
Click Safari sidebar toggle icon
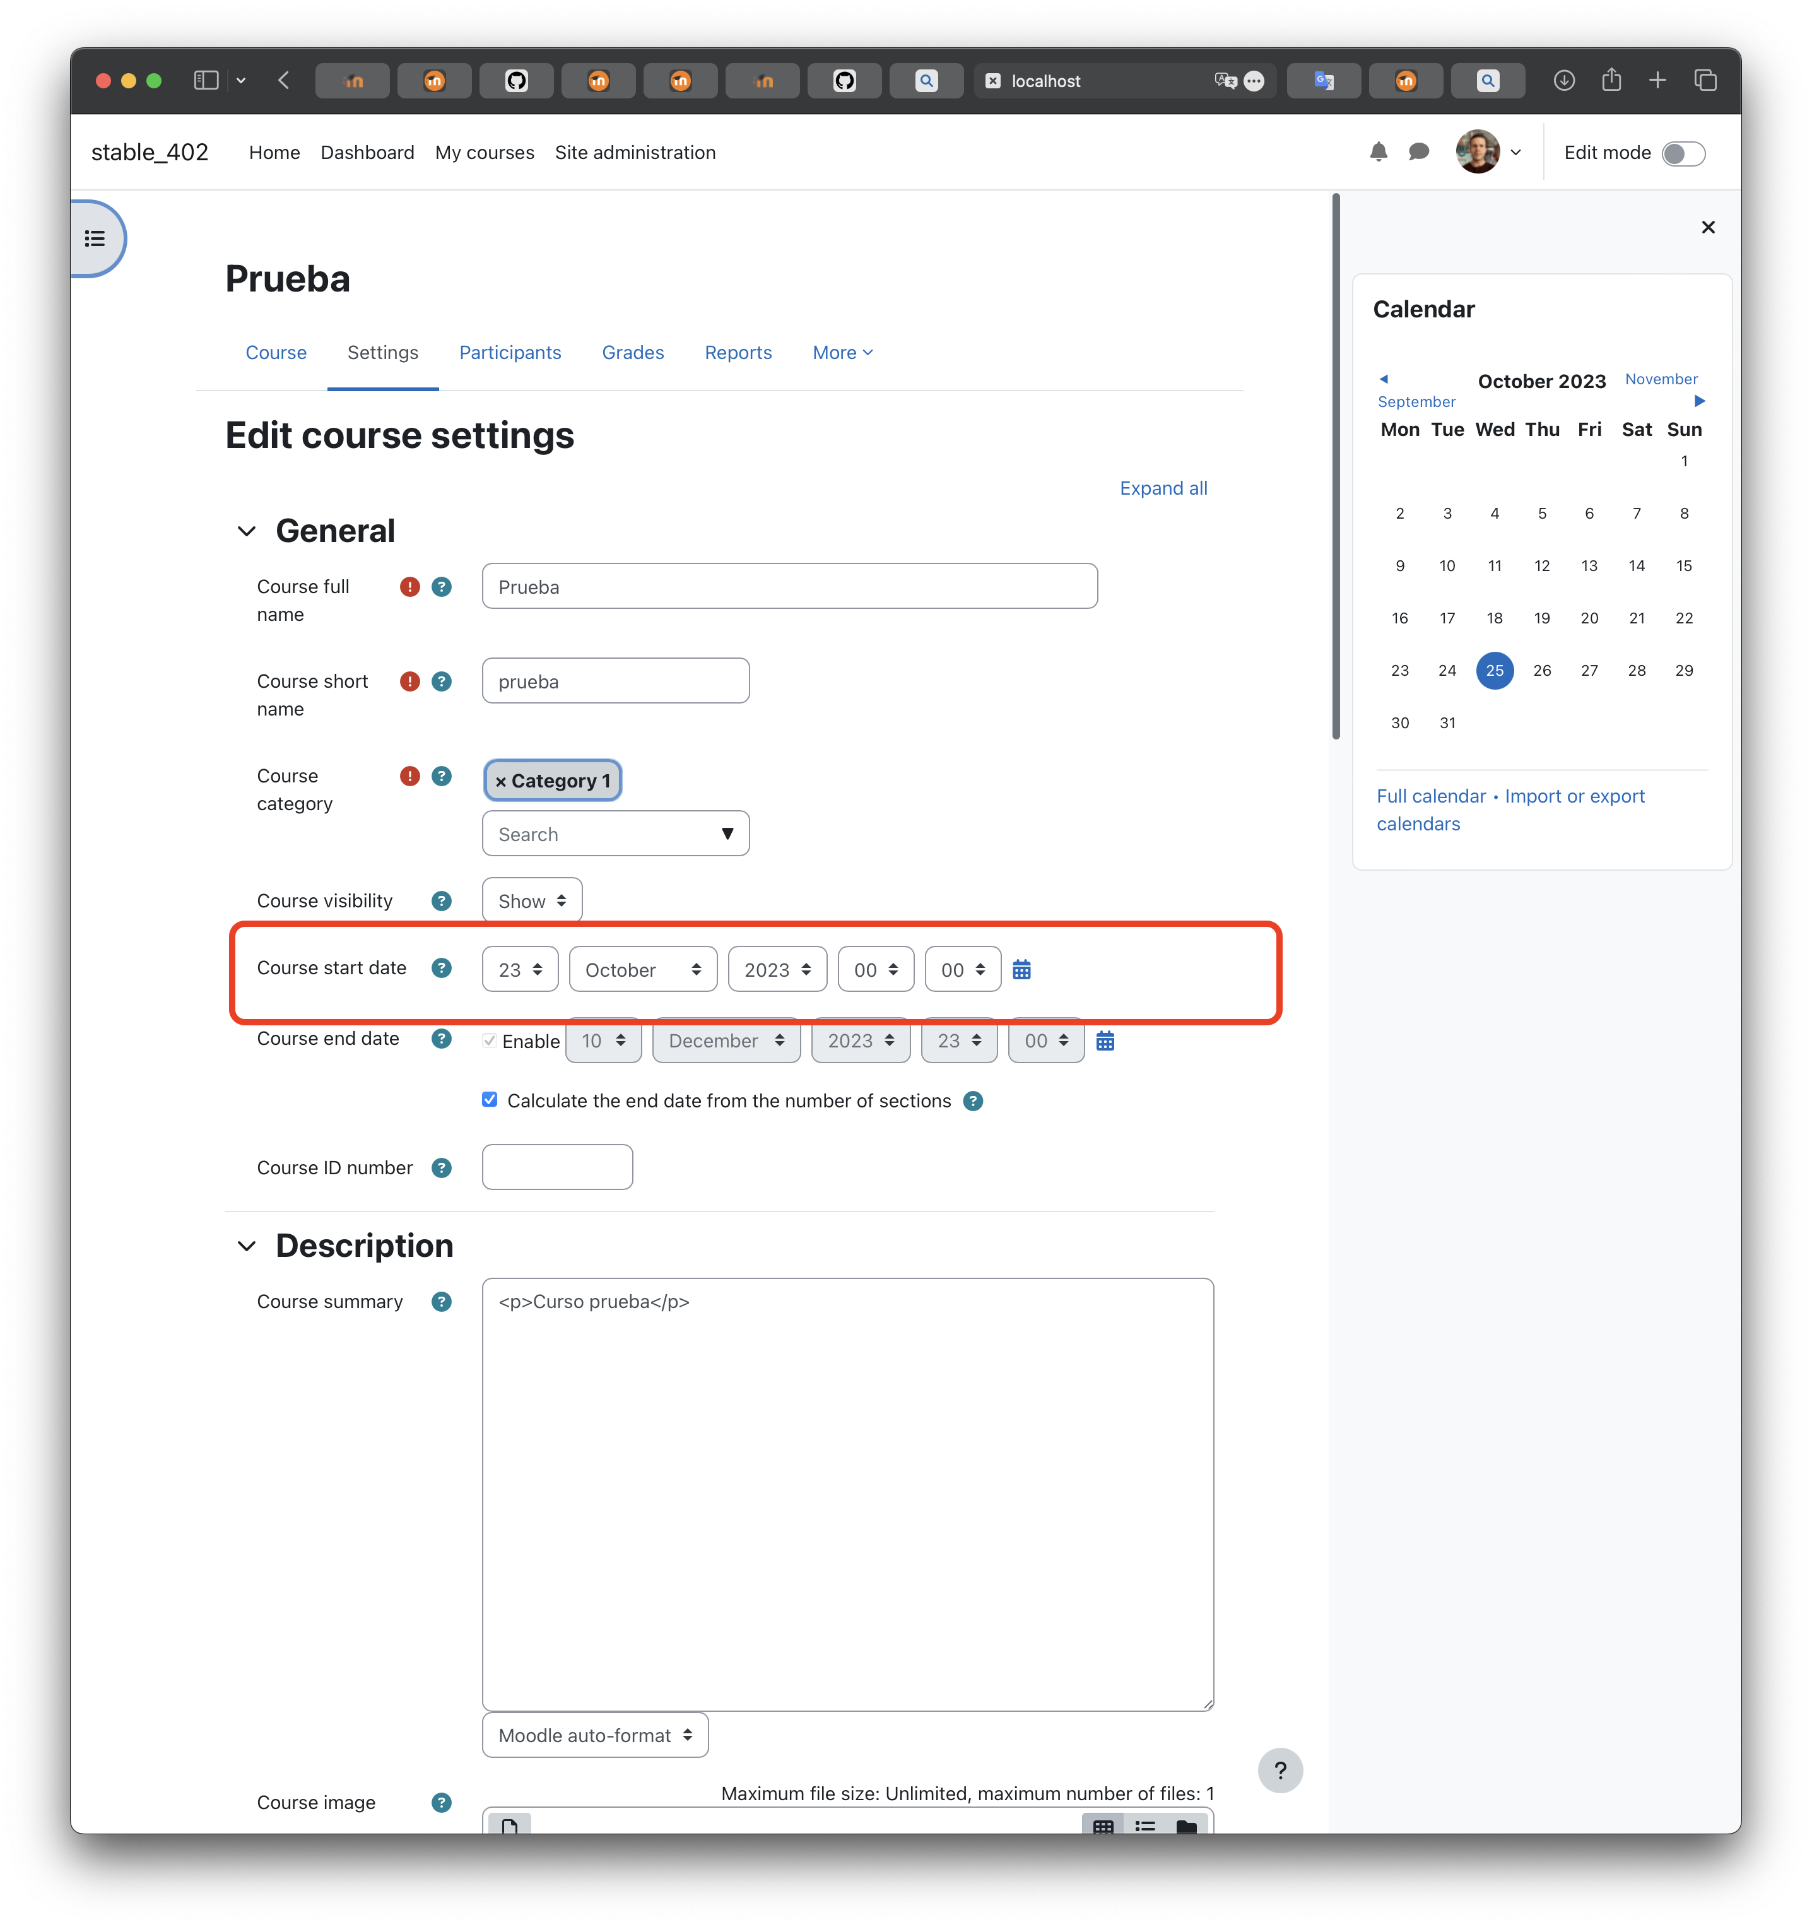[206, 81]
